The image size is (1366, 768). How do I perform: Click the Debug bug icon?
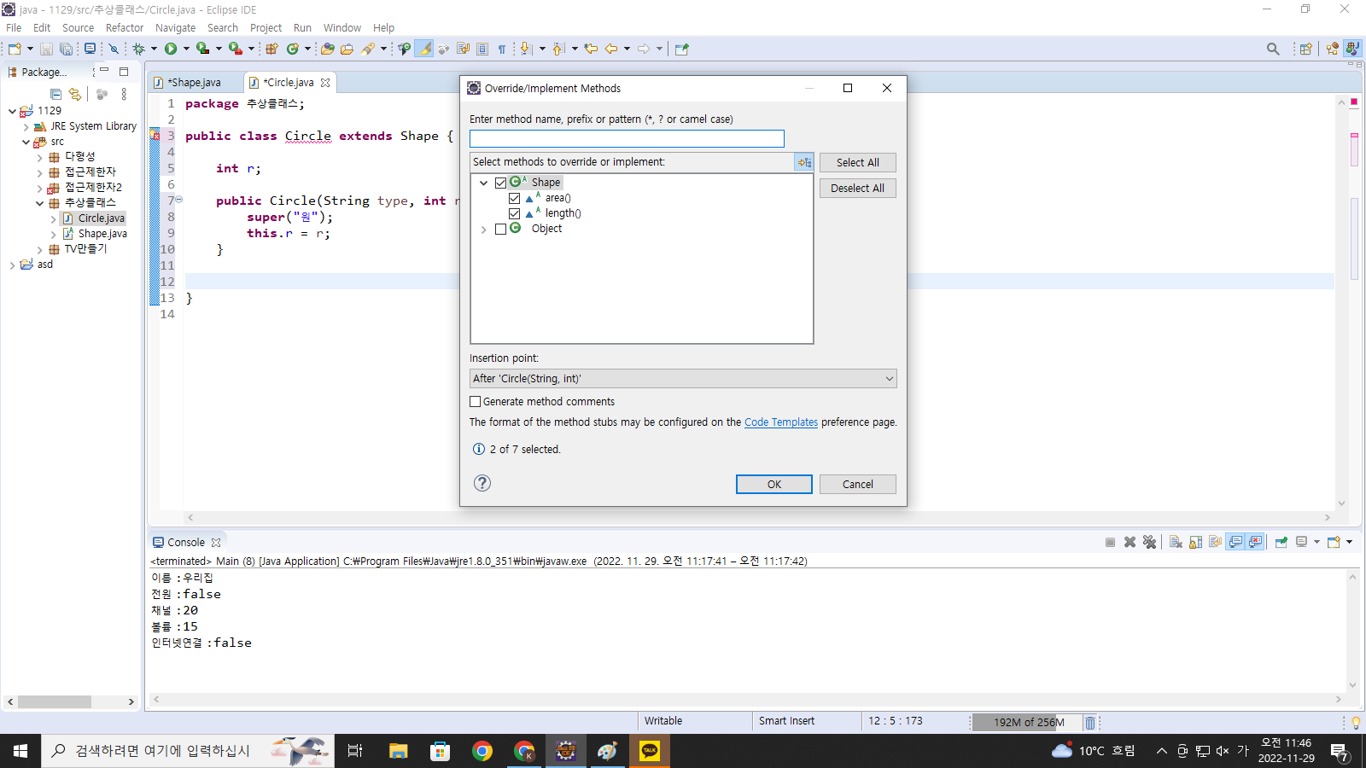(x=138, y=49)
